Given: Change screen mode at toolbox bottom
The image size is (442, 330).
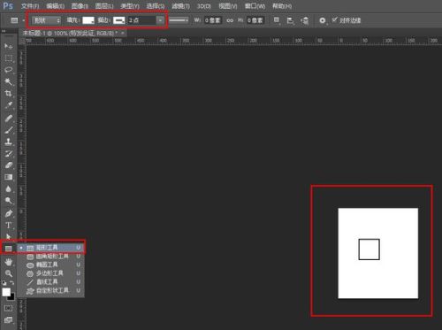Looking at the screenshot, I should click(x=8, y=320).
